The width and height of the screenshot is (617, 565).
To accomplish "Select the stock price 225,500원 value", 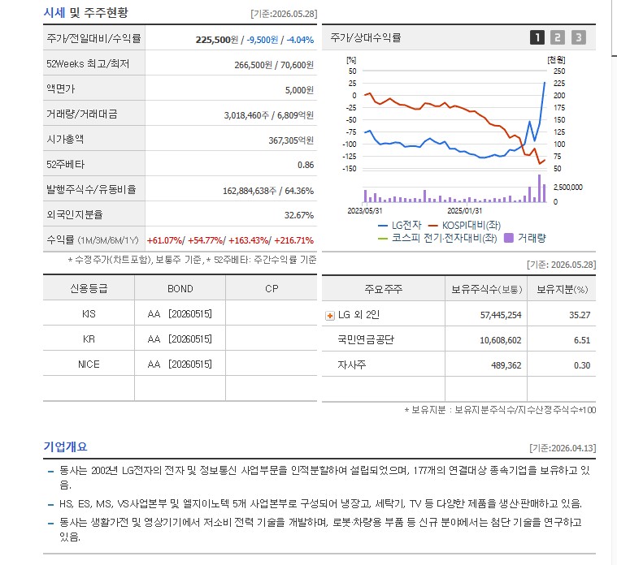I will 217,40.
